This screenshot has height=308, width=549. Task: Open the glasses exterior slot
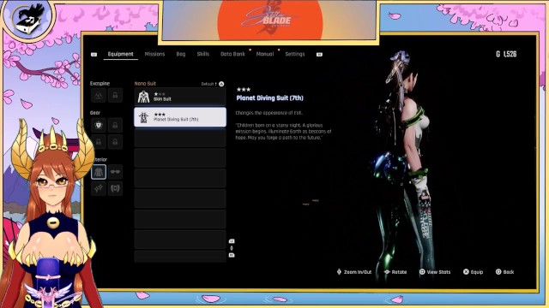(115, 172)
